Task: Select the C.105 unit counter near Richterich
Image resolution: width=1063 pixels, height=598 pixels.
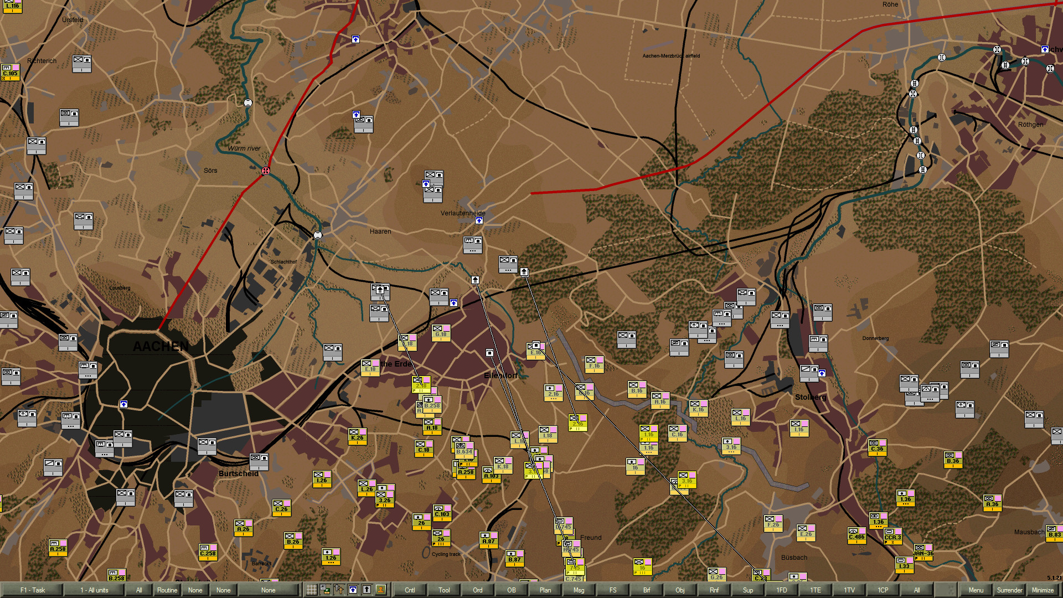Action: [11, 73]
